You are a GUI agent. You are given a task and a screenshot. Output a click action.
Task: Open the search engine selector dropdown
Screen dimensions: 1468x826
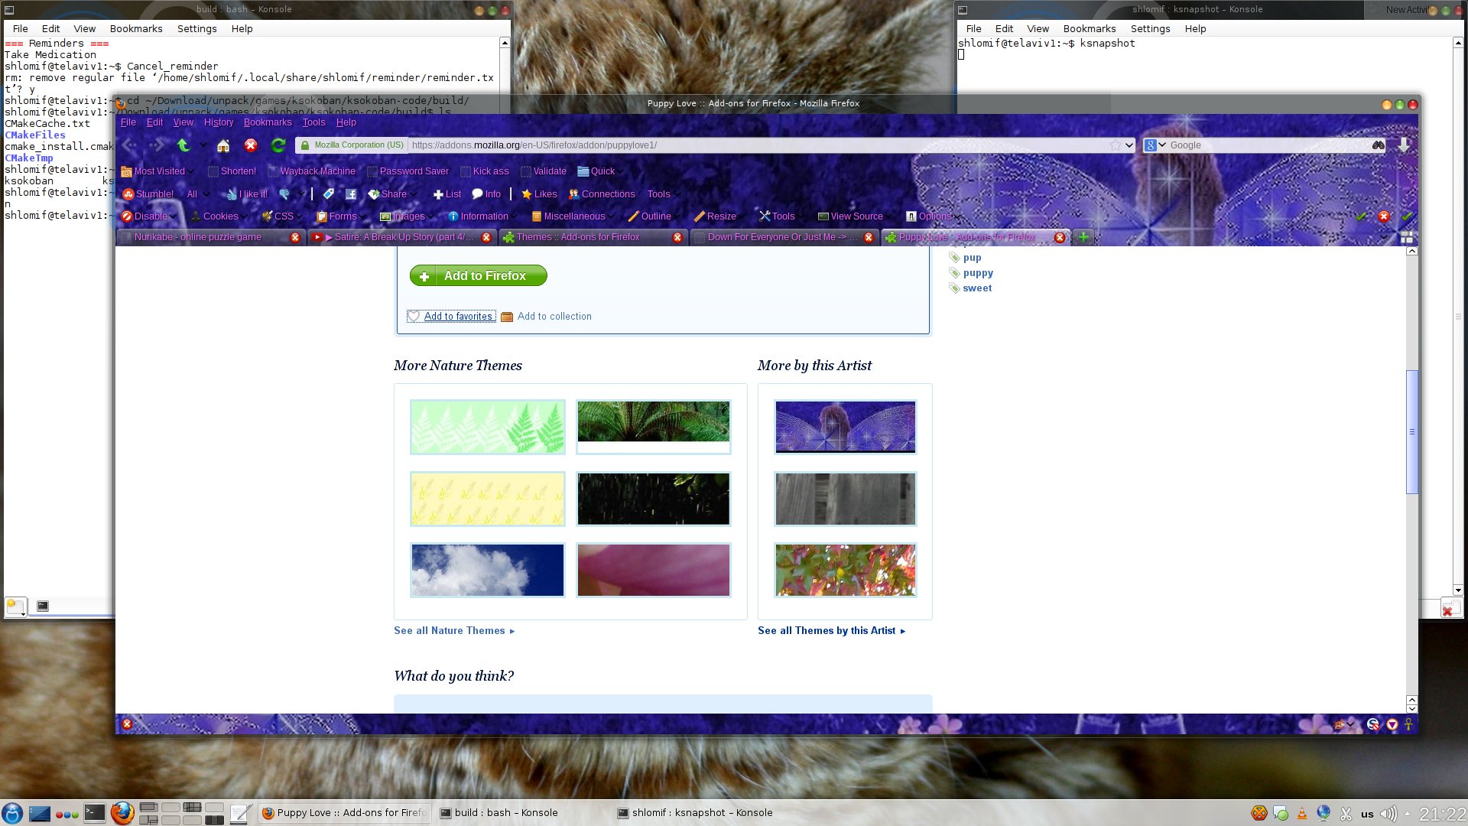click(x=1155, y=145)
